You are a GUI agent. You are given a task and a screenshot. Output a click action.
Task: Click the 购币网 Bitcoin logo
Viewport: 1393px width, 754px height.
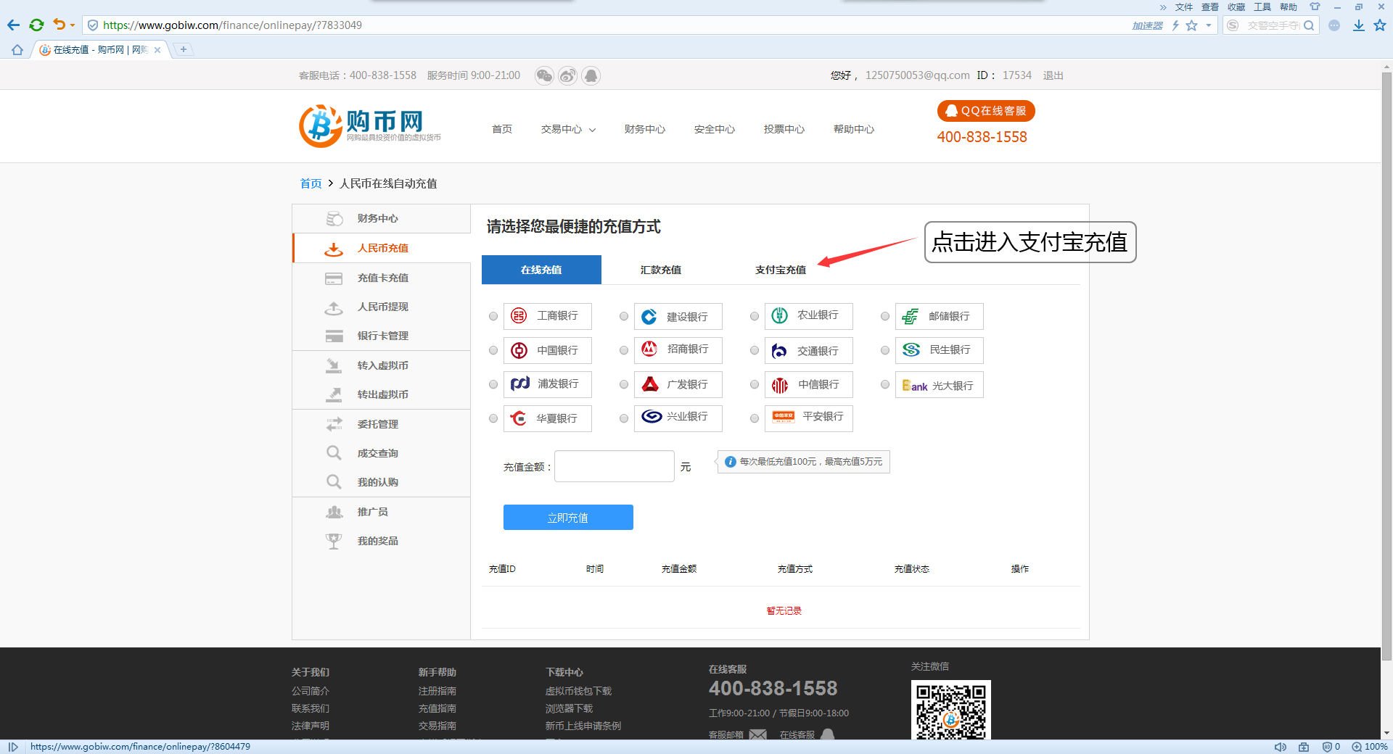click(x=319, y=125)
